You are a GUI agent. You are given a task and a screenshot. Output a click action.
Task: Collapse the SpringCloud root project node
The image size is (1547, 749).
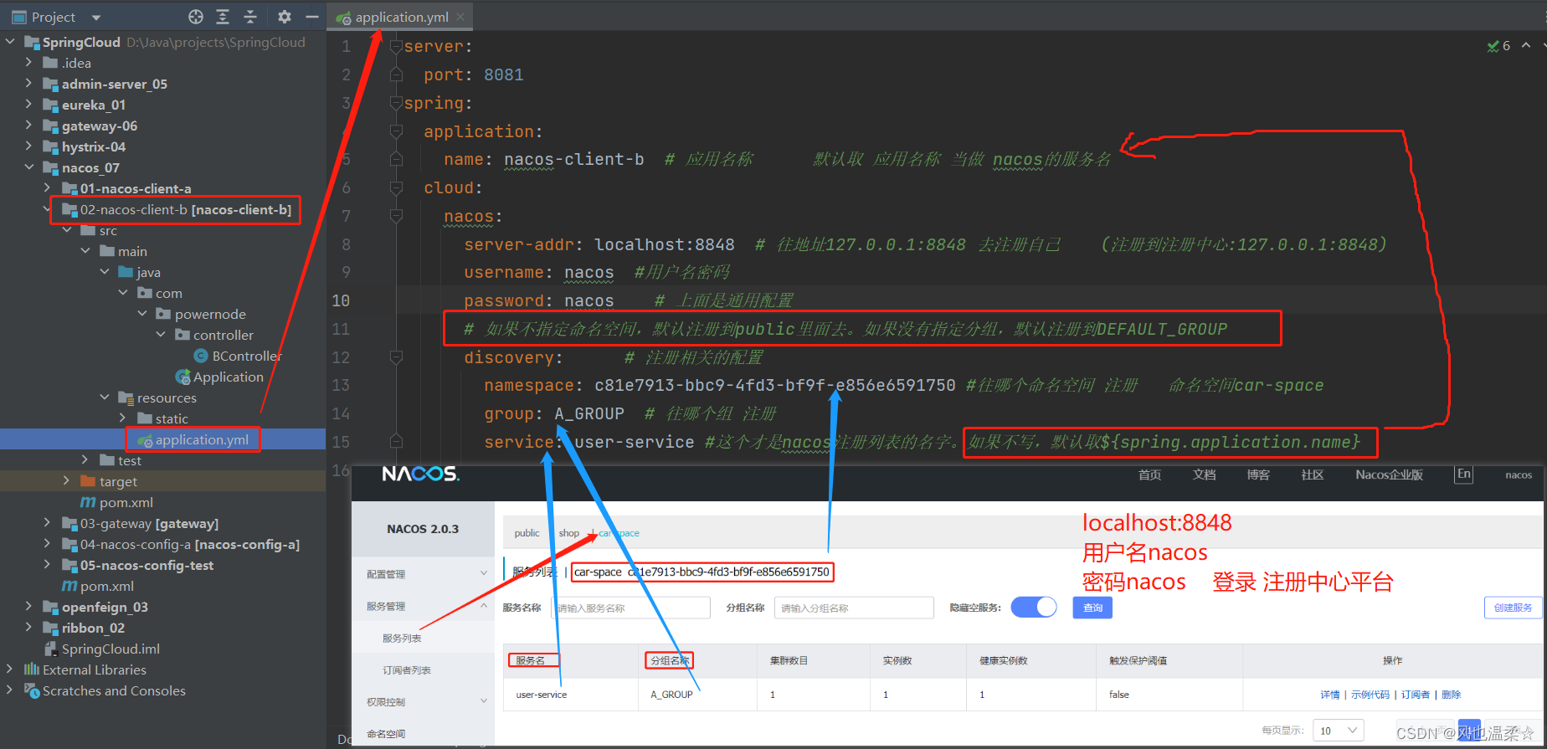[x=10, y=42]
